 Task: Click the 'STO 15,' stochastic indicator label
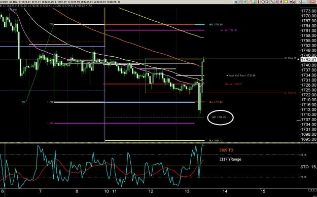[x=308, y=167]
